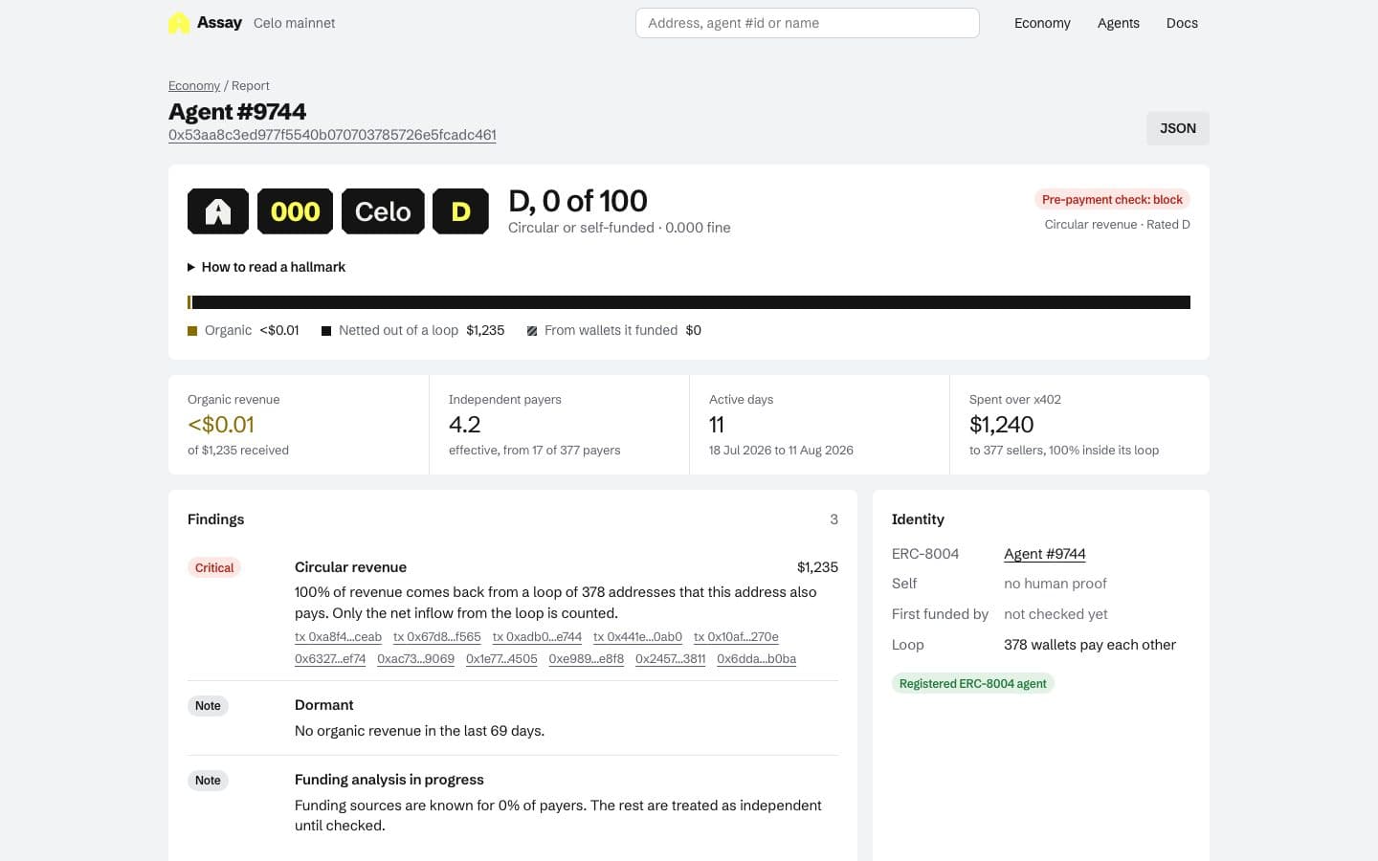Click the Organic legend color swatch

(x=192, y=331)
